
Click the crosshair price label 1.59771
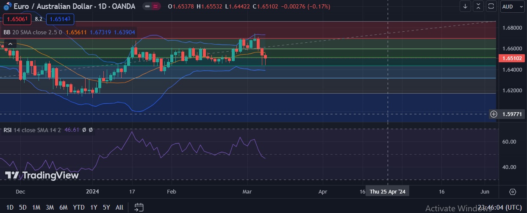click(512, 114)
